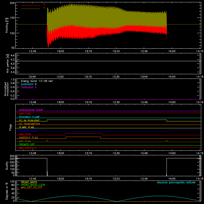Click 'Absolute geomagnetic latitude' legend text
Image resolution: width=204 pixels, height=204 pixels.
pyautogui.click(x=176, y=182)
